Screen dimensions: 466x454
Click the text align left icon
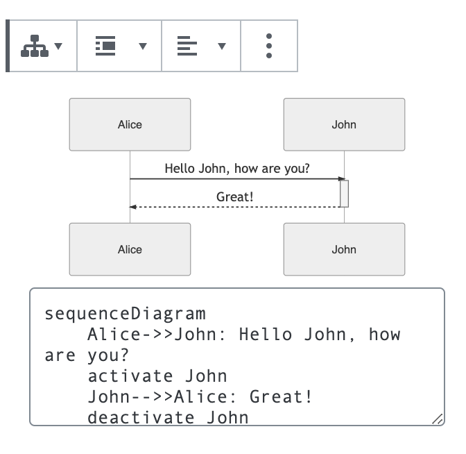pyautogui.click(x=187, y=47)
